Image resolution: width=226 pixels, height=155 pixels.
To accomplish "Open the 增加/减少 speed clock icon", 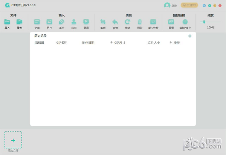I will pyautogui.click(x=185, y=22).
